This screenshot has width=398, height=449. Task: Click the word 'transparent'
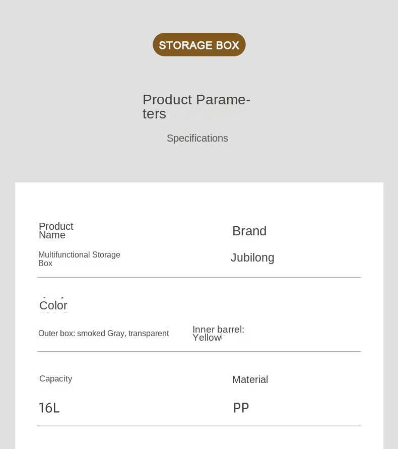tap(149, 334)
